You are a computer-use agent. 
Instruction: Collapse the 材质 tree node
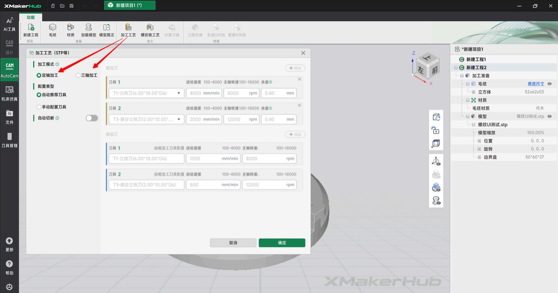pyautogui.click(x=468, y=100)
